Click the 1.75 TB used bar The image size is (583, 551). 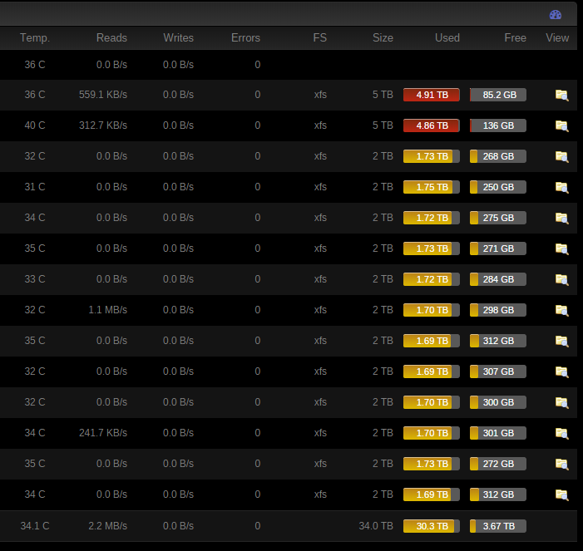tap(432, 187)
